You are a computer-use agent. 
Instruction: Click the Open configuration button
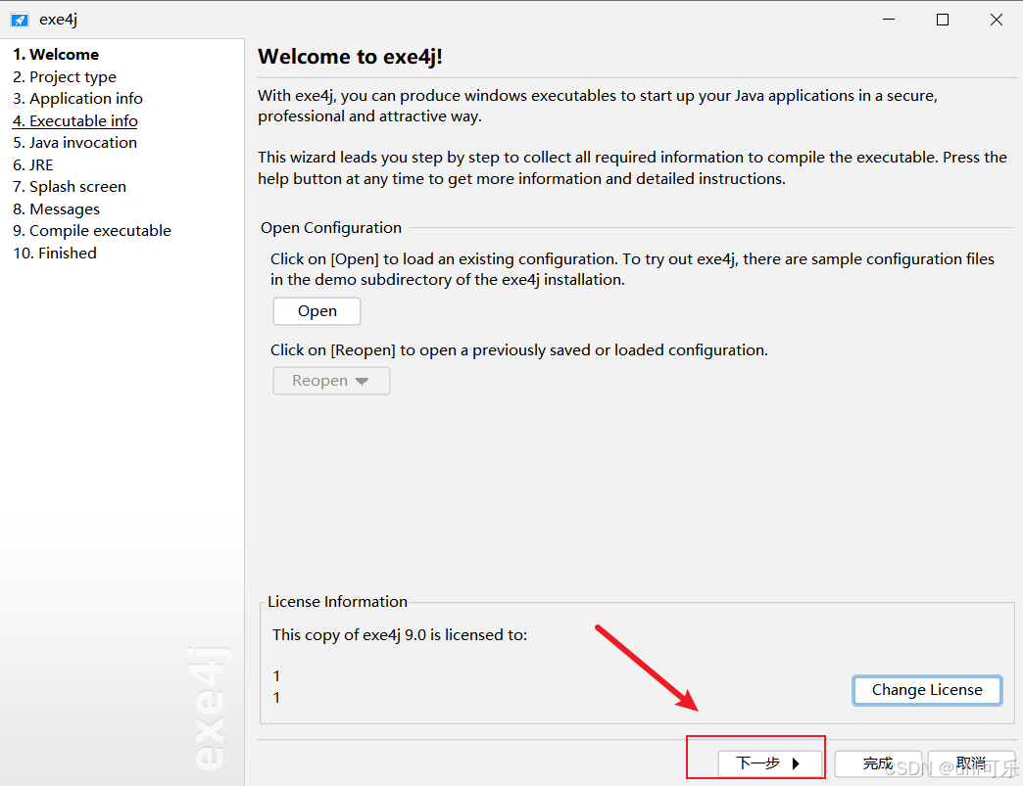(317, 311)
